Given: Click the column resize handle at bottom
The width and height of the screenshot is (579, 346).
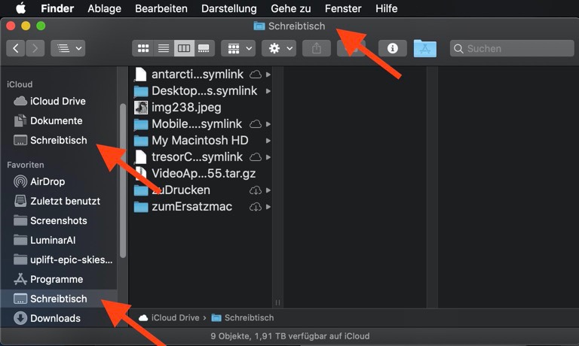Looking at the screenshot, I should [277, 302].
